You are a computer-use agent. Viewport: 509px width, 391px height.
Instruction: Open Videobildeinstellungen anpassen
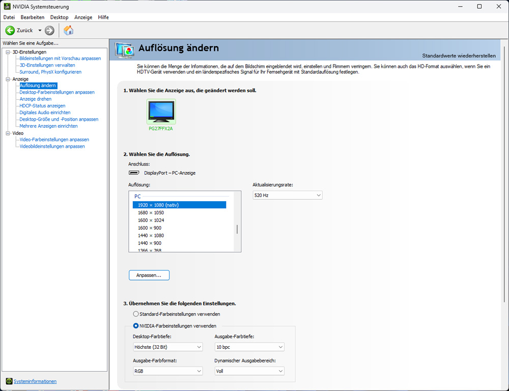coord(52,147)
